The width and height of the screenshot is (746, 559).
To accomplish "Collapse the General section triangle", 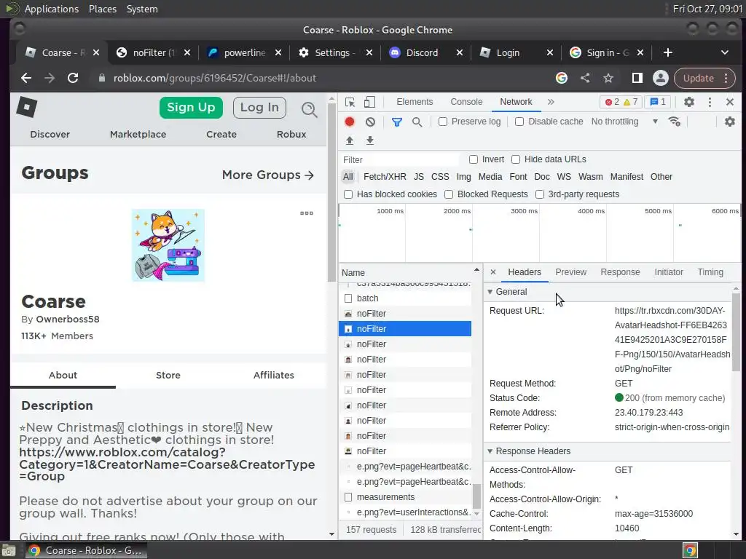I will tap(490, 292).
